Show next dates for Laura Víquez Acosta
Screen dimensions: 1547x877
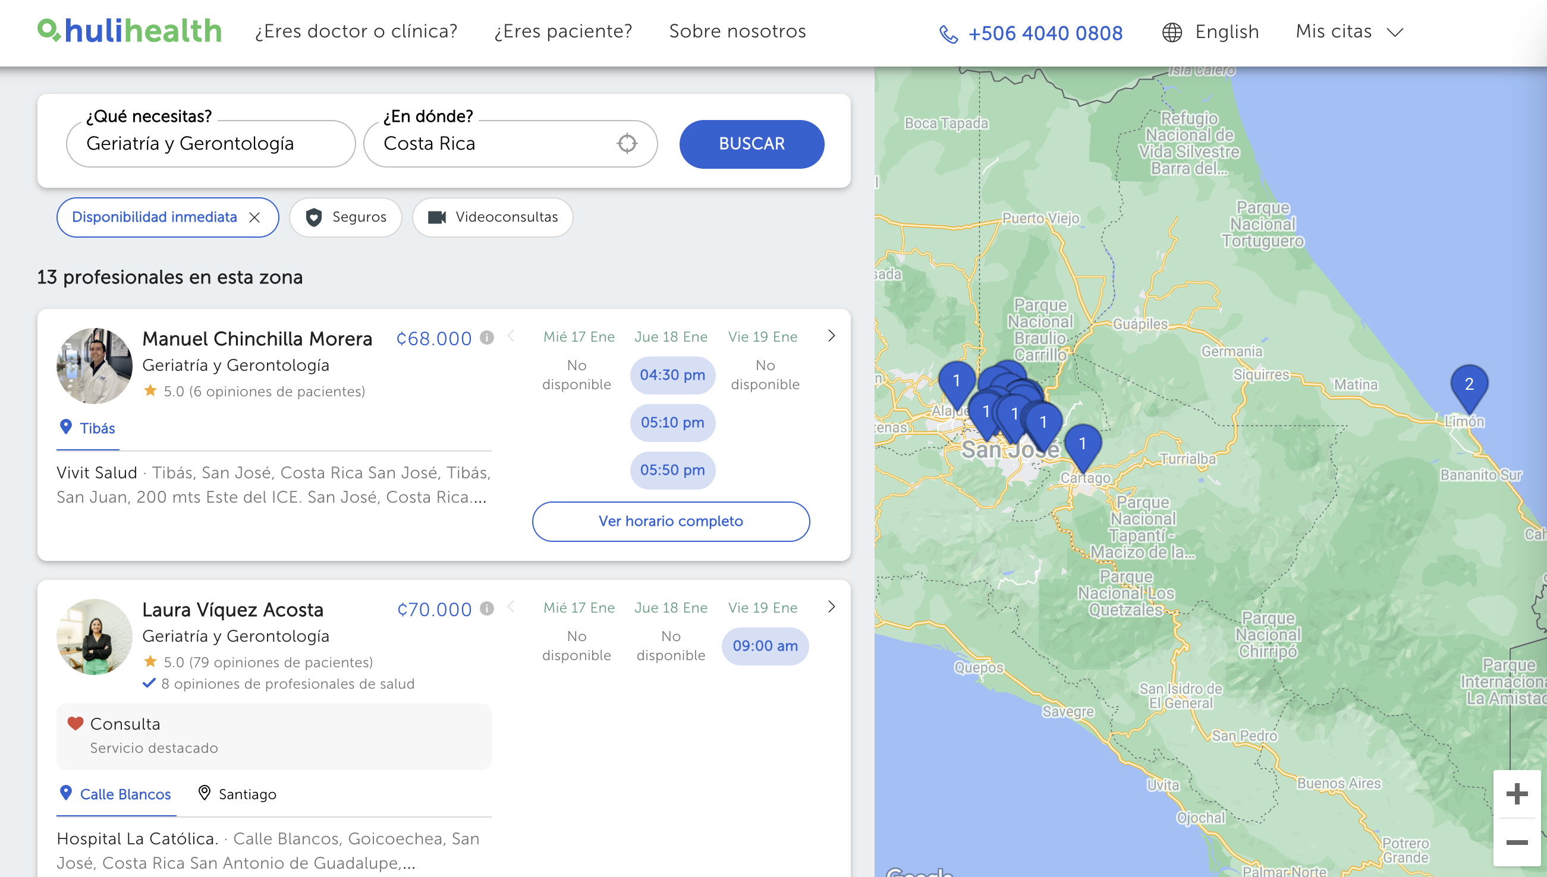[x=831, y=607]
